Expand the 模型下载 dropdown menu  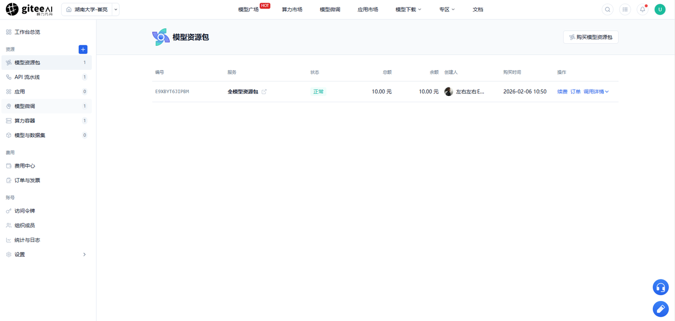click(408, 9)
